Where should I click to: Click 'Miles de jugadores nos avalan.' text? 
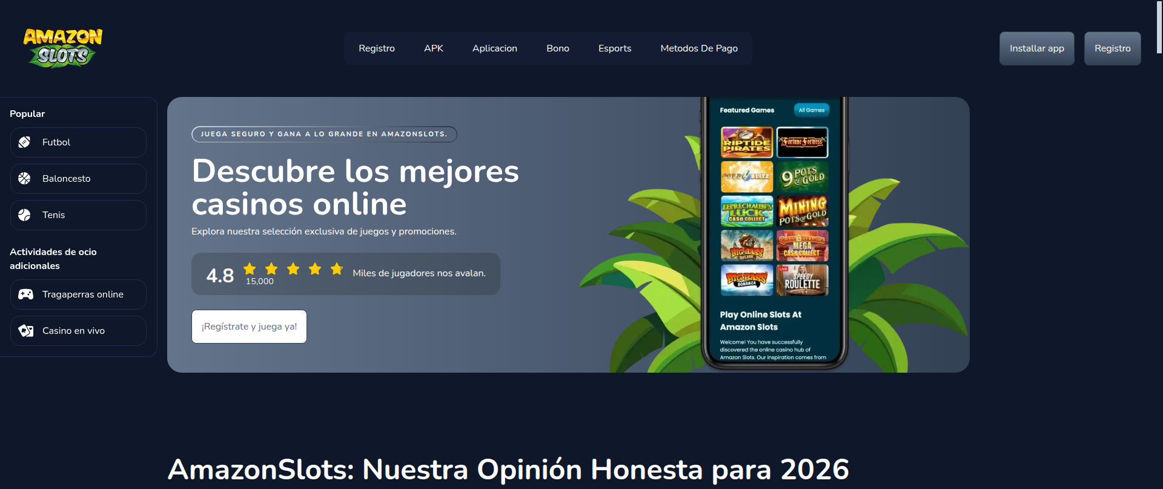419,273
